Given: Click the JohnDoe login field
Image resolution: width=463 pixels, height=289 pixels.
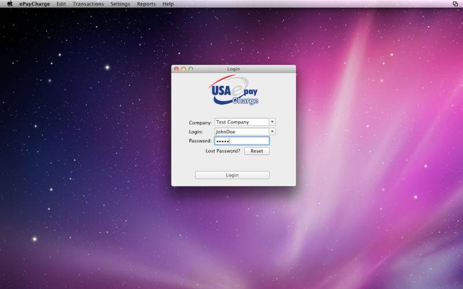Looking at the screenshot, I should coord(242,132).
